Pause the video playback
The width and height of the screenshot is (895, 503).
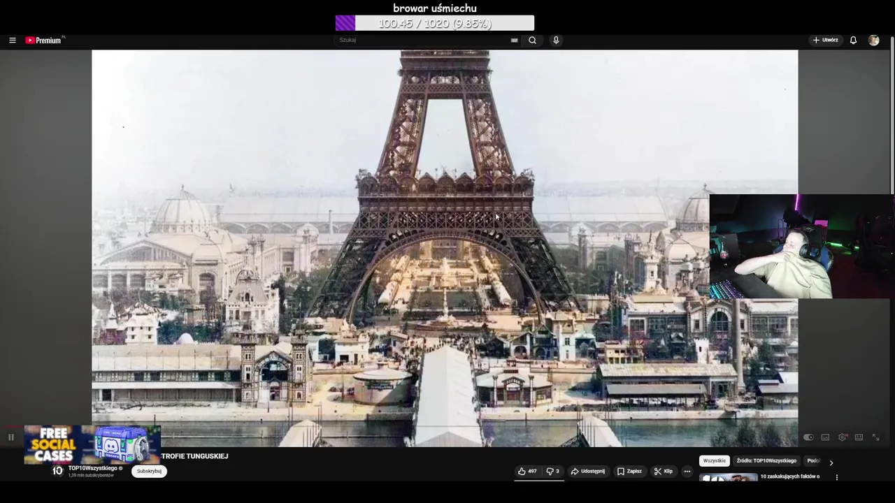click(11, 437)
